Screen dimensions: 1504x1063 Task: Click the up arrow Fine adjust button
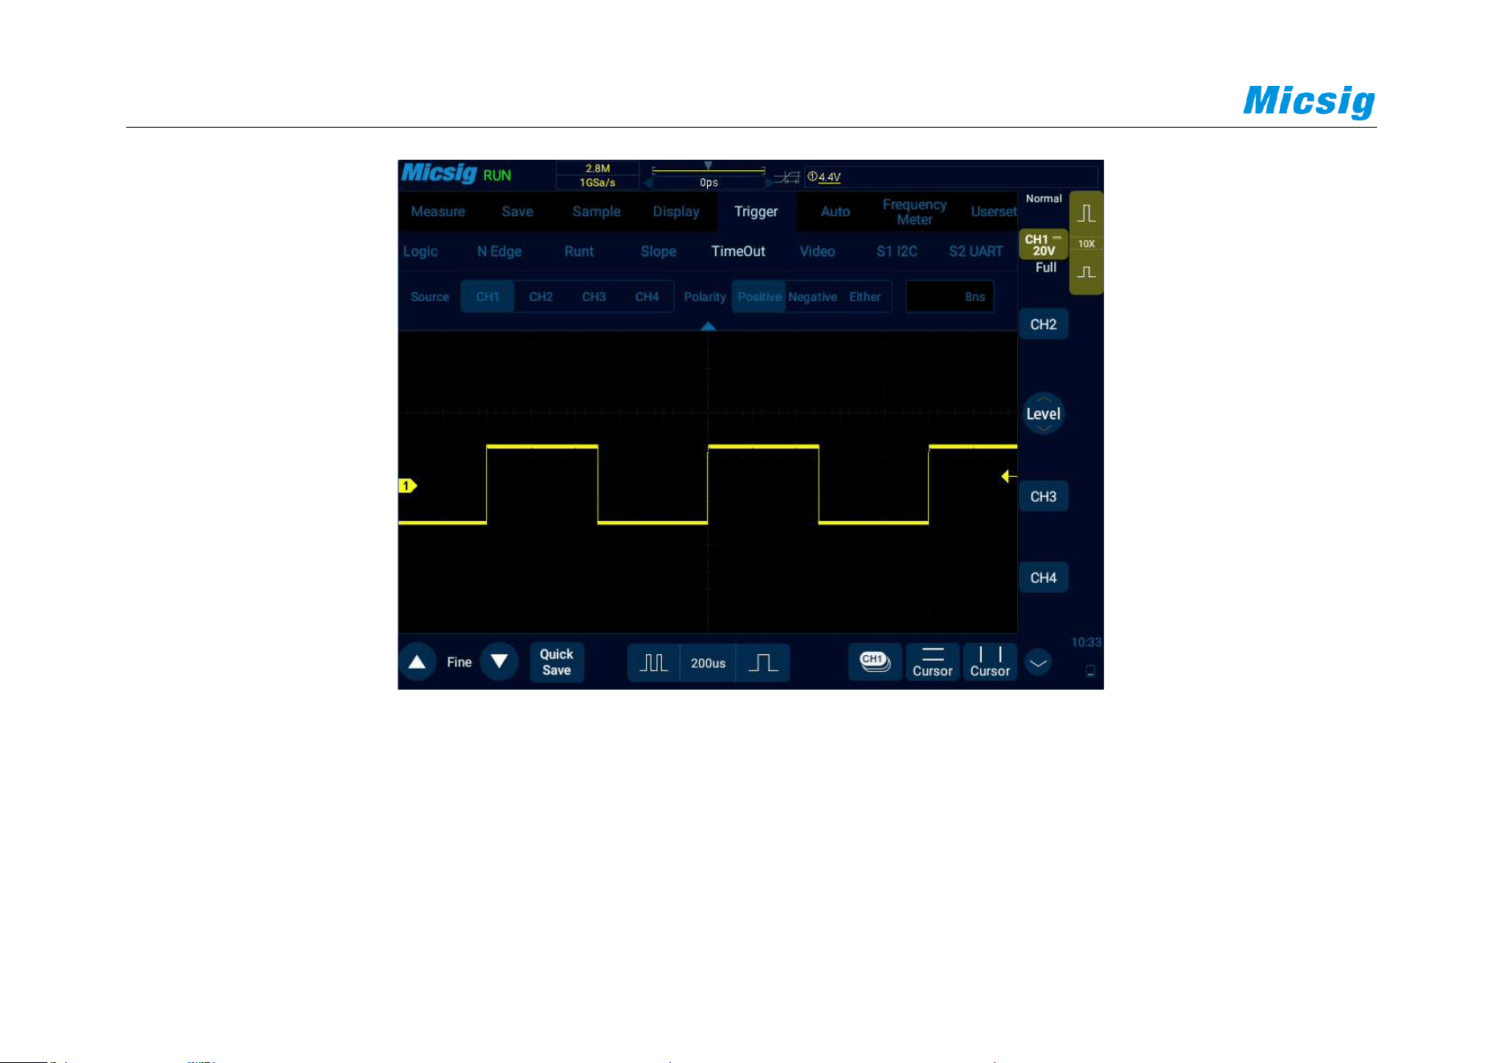(x=417, y=662)
